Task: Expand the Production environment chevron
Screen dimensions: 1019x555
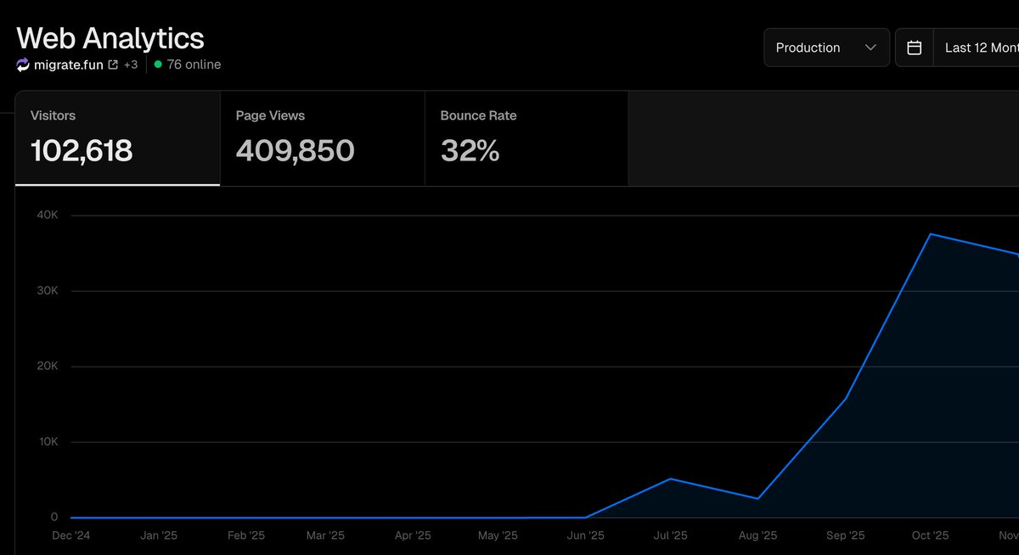Action: [870, 48]
